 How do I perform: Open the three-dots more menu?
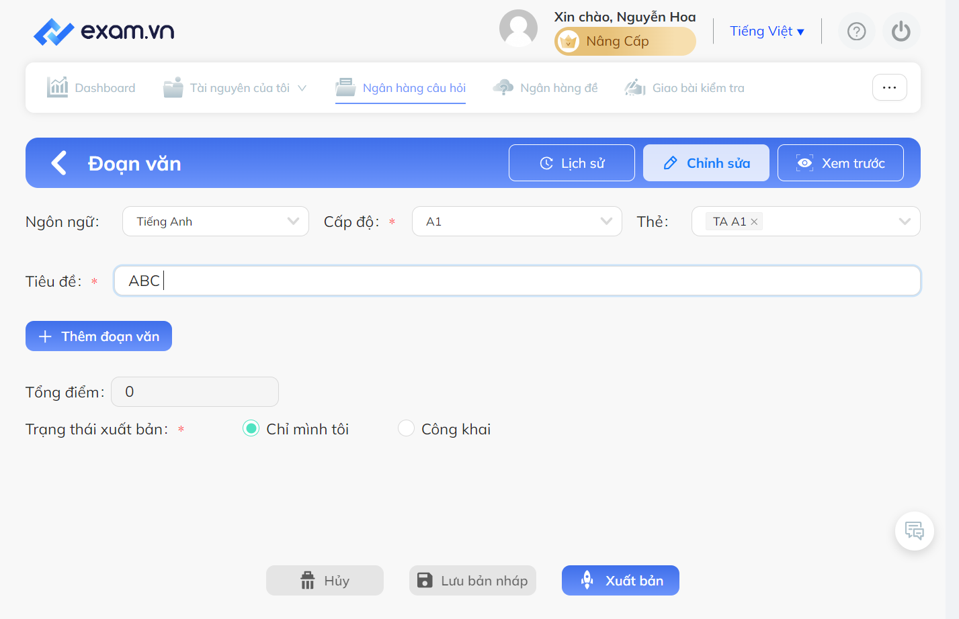889,87
